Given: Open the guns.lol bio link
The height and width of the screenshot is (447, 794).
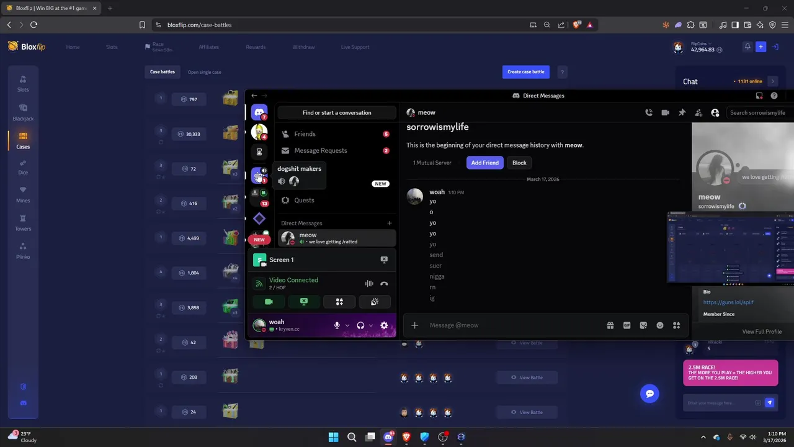Looking at the screenshot, I should (x=728, y=302).
